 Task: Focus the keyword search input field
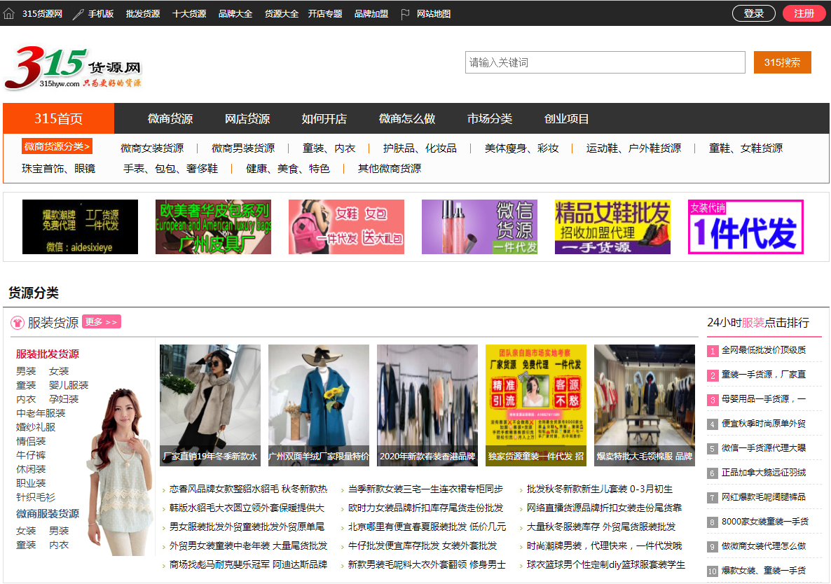[x=605, y=62]
